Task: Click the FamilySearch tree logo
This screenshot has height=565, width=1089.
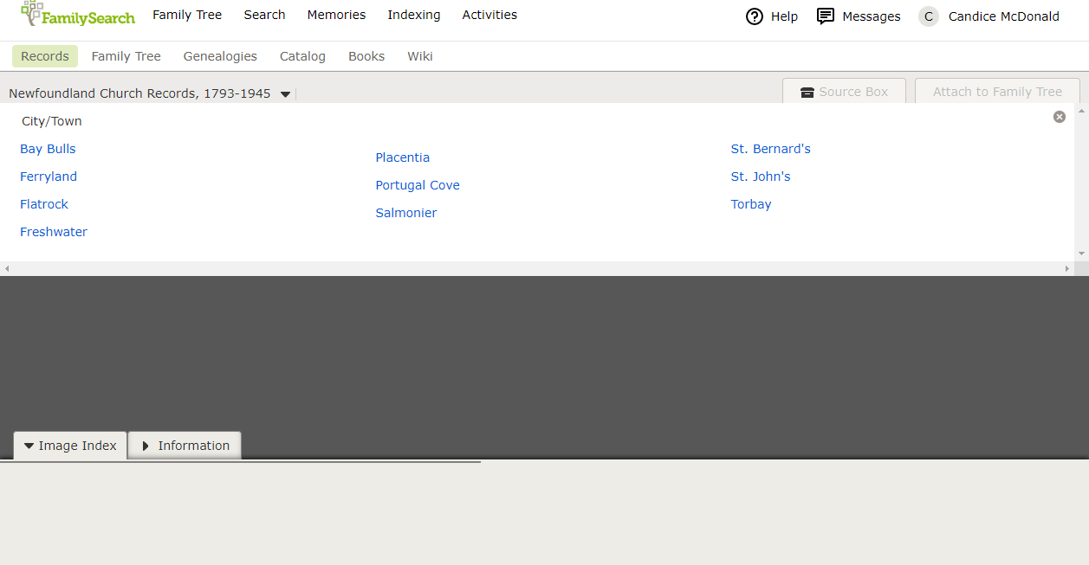Action: coord(33,14)
